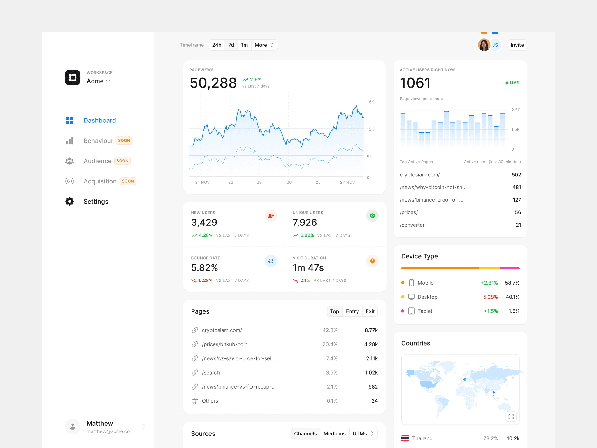
Task: Open the cryptosiam.com/ link in Pages
Action: [222, 330]
